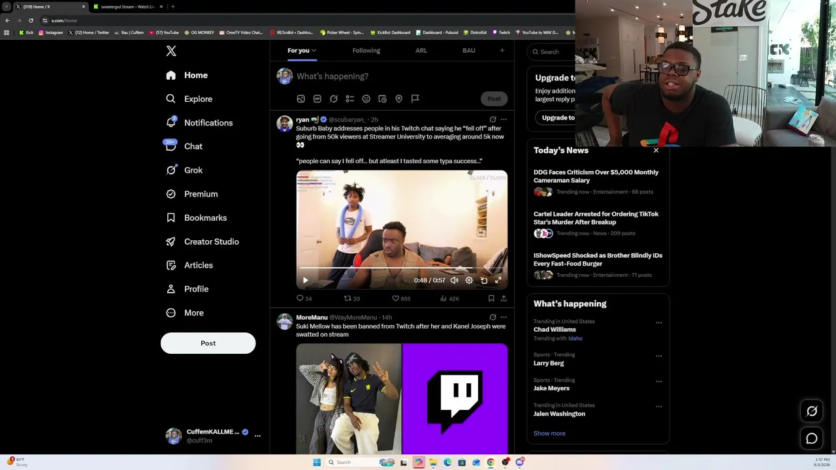This screenshot has height=470, width=836.
Task: Click Show more under What's happening
Action: point(549,433)
